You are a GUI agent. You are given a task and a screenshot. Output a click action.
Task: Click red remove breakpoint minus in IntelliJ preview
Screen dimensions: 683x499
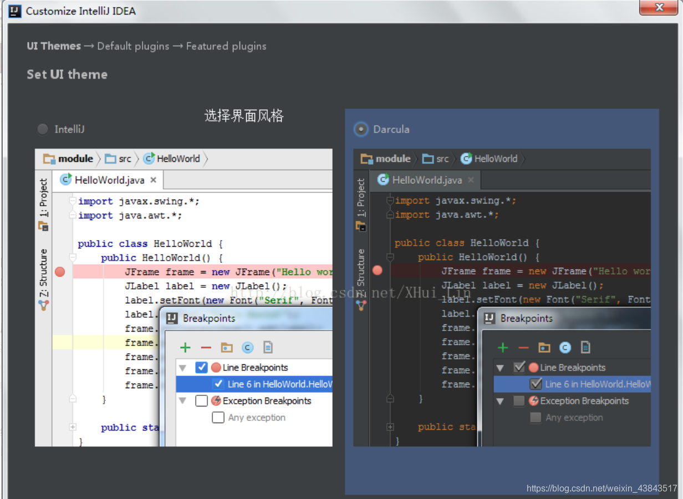pos(206,348)
